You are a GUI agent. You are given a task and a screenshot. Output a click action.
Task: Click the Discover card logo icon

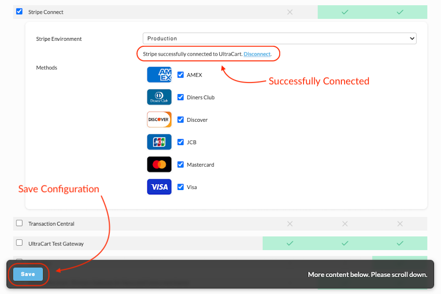(x=159, y=120)
